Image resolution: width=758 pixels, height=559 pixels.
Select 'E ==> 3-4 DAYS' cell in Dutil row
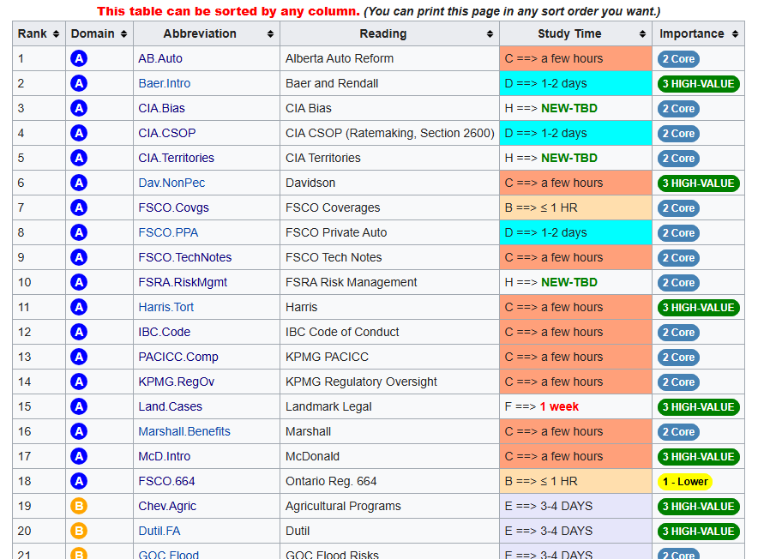[x=575, y=531]
